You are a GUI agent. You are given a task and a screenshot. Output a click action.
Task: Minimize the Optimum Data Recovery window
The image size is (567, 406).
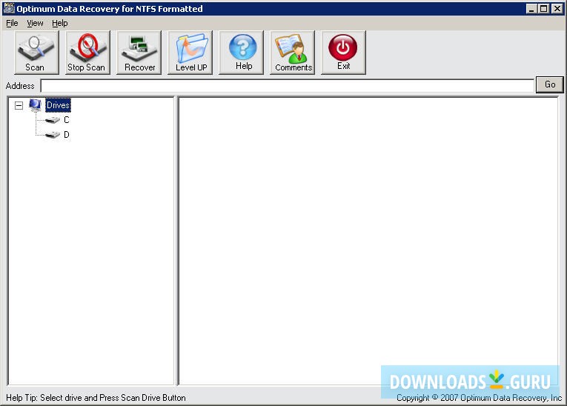(531, 9)
